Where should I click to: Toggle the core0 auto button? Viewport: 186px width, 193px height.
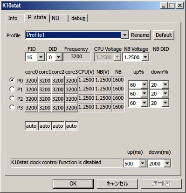coord(31,126)
